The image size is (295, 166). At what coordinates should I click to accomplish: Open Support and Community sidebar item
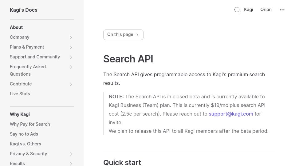point(35,57)
